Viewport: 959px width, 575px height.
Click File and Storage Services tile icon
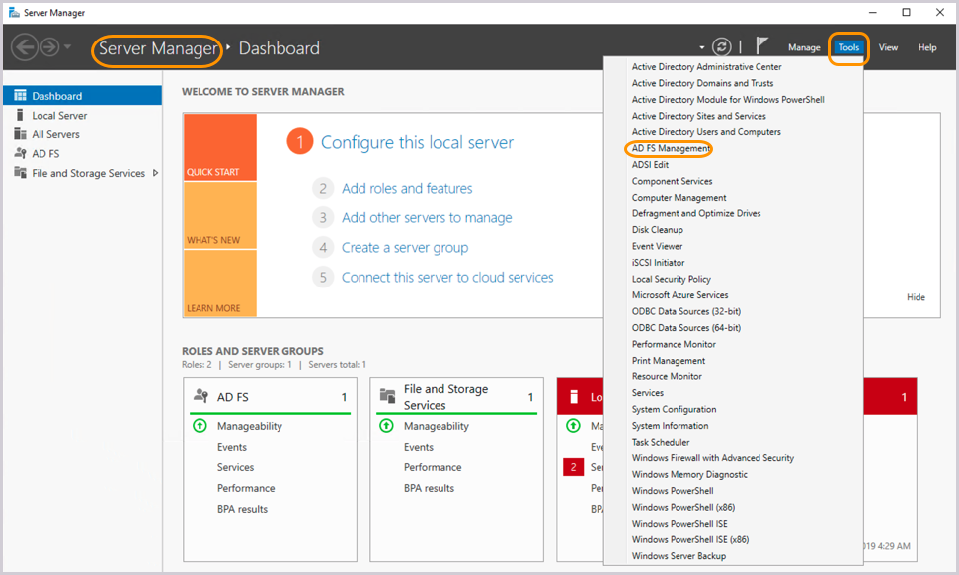[388, 396]
